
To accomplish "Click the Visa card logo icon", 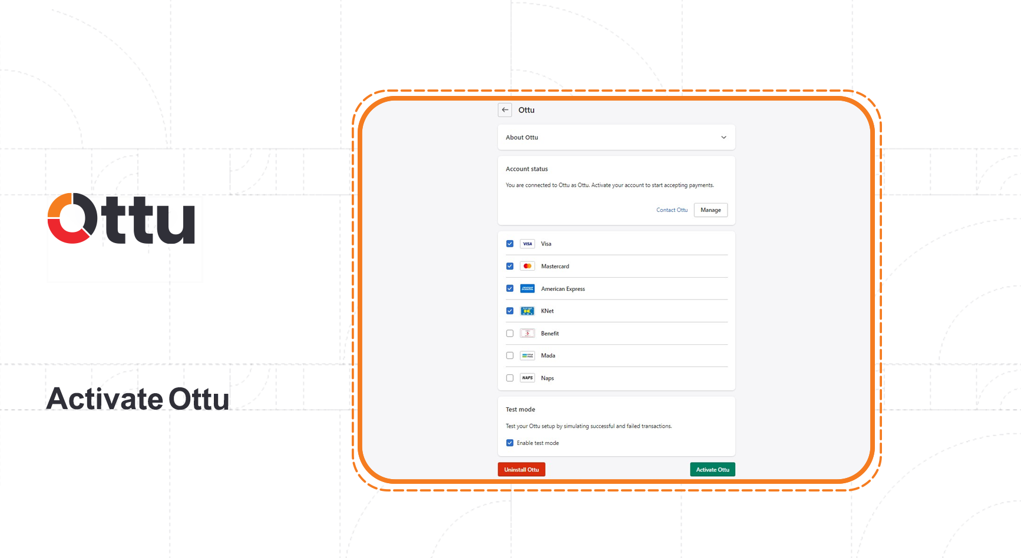I will click(527, 244).
